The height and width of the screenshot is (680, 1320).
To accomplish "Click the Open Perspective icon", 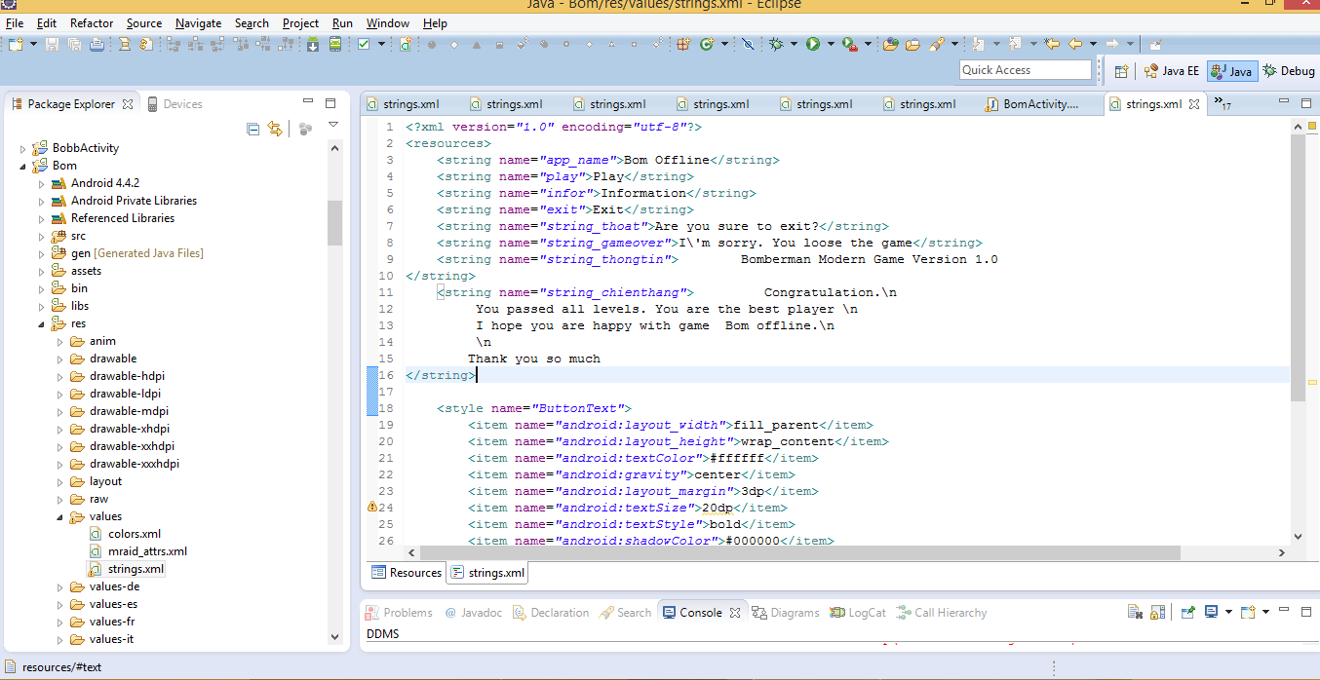I will pyautogui.click(x=1121, y=70).
